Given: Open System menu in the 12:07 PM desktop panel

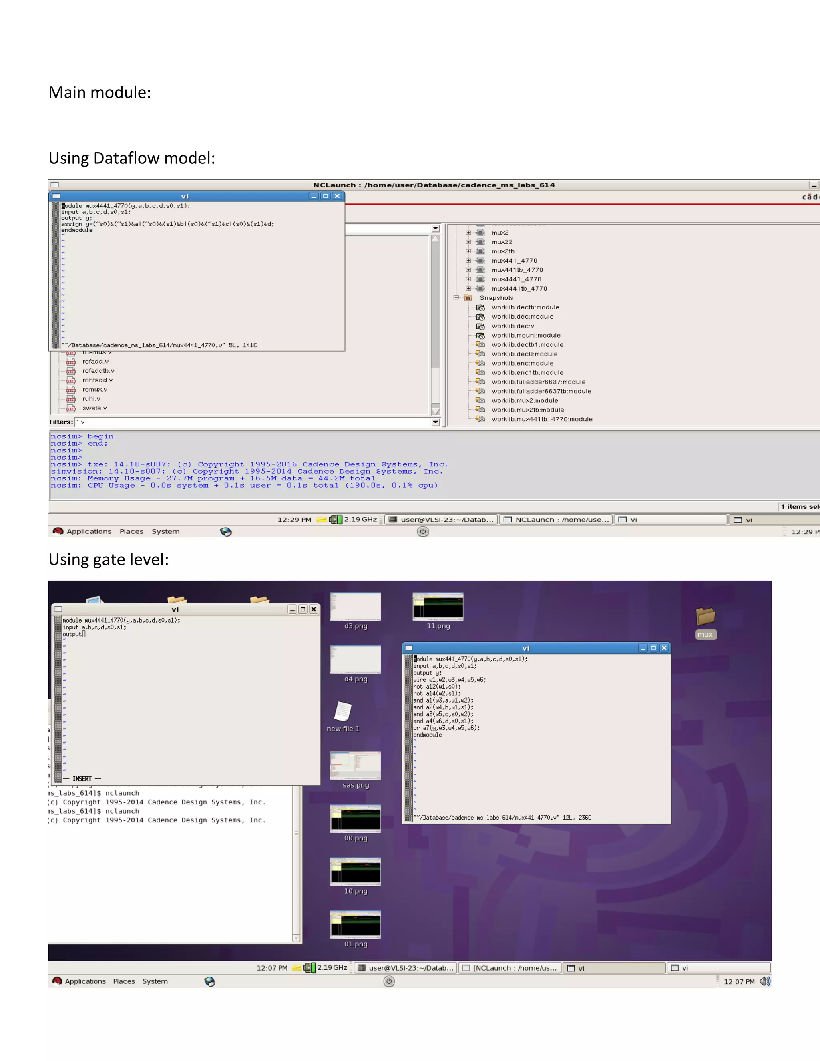Looking at the screenshot, I should pos(155,981).
